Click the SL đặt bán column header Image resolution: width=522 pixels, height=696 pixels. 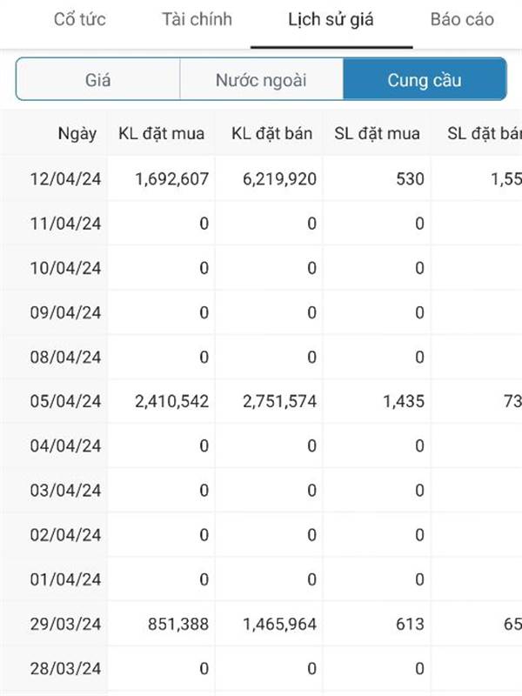[x=485, y=134]
